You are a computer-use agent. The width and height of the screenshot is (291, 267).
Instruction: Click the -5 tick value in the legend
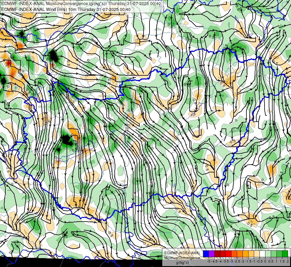(x=209, y=261)
